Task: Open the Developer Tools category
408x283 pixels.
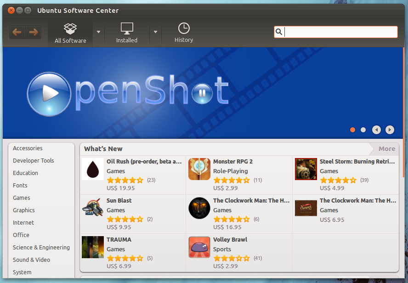Action: click(33, 161)
